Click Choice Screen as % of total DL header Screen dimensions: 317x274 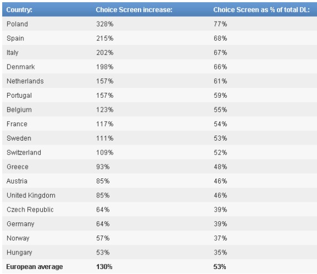261,9
